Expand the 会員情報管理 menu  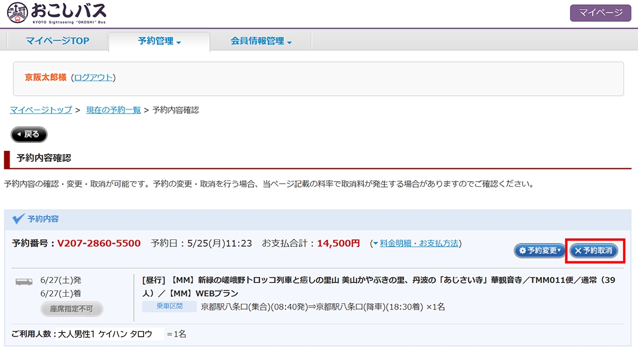[x=261, y=41]
